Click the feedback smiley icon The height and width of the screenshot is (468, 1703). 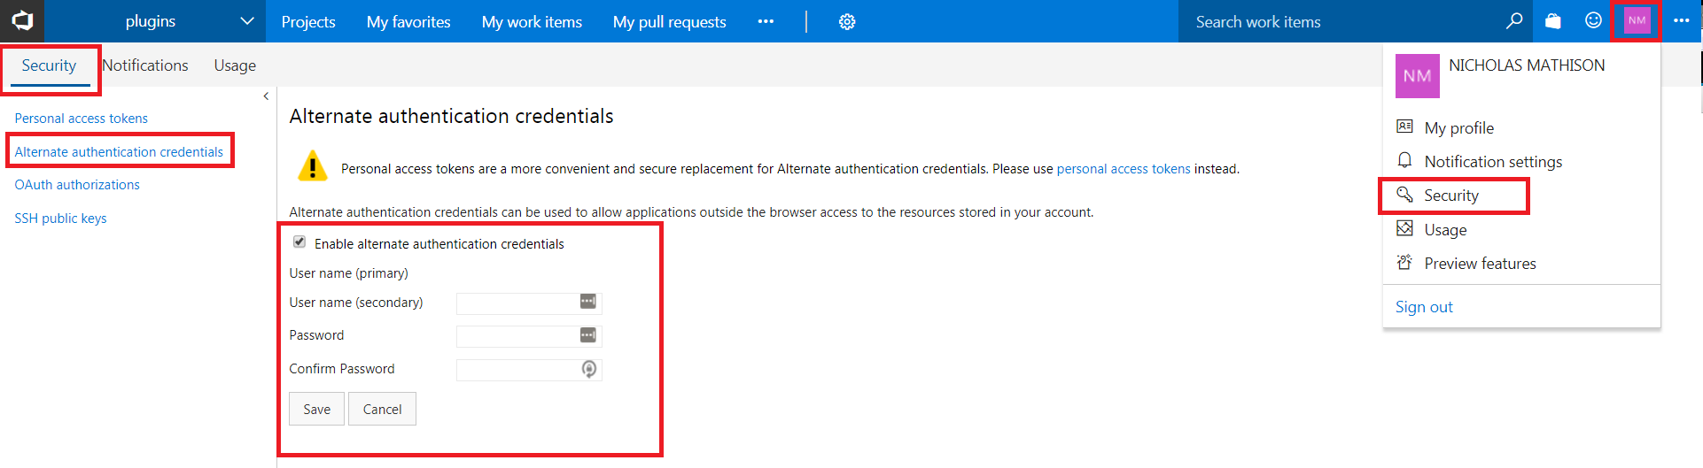pos(1593,21)
